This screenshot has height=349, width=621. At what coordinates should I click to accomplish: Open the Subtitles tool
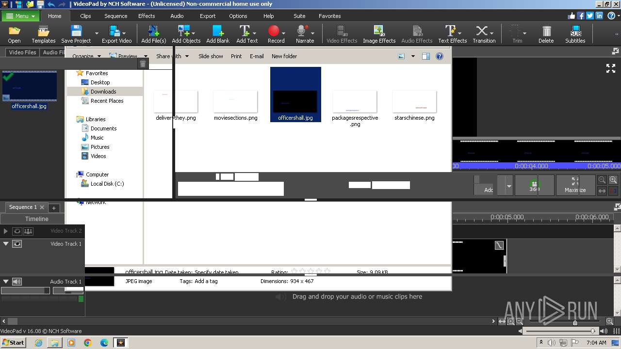pyautogui.click(x=575, y=34)
